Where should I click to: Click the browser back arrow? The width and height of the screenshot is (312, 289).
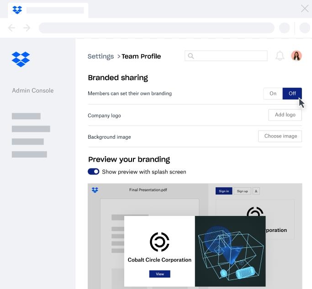point(12,28)
